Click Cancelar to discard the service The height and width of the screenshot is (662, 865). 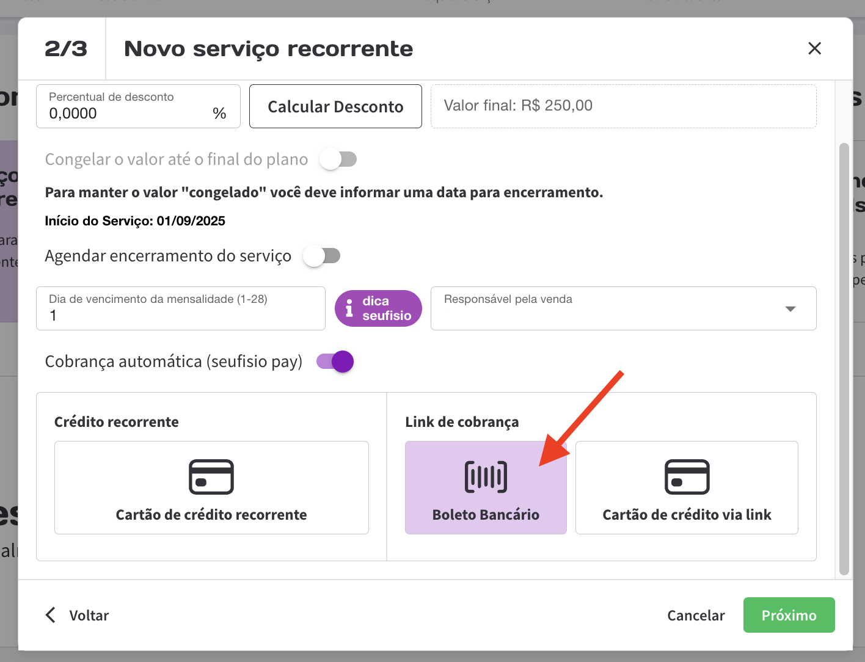[696, 615]
